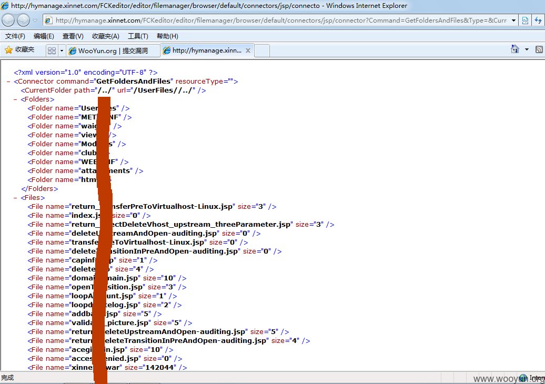Viewport: 545px width, 384px height.
Task: Click the browser Forward arrow button
Action: (x=23, y=21)
